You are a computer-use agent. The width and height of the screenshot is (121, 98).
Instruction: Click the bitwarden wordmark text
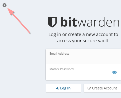[90, 22]
